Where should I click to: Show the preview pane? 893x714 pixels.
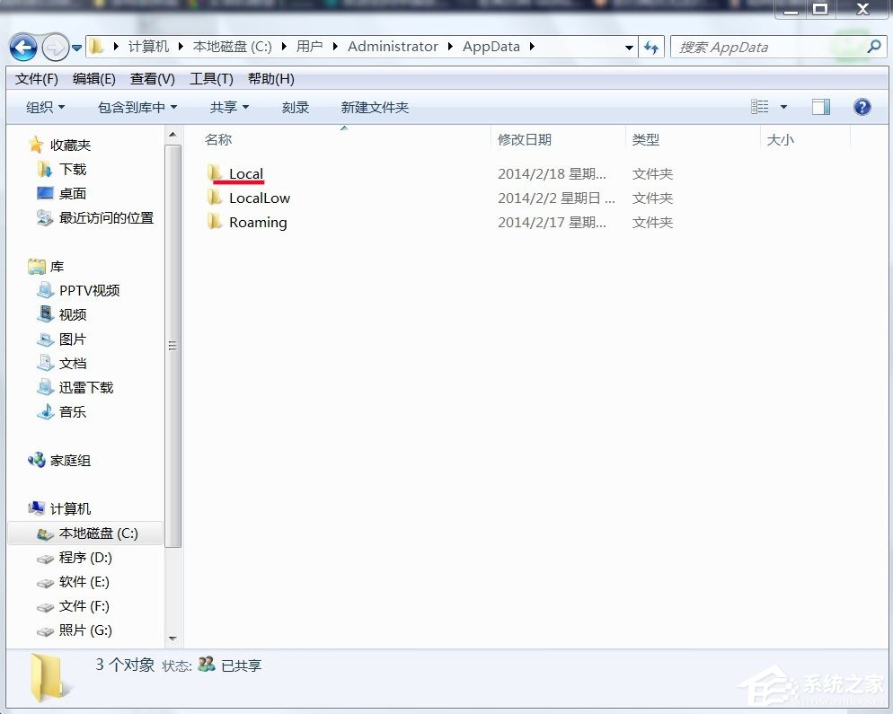point(820,106)
